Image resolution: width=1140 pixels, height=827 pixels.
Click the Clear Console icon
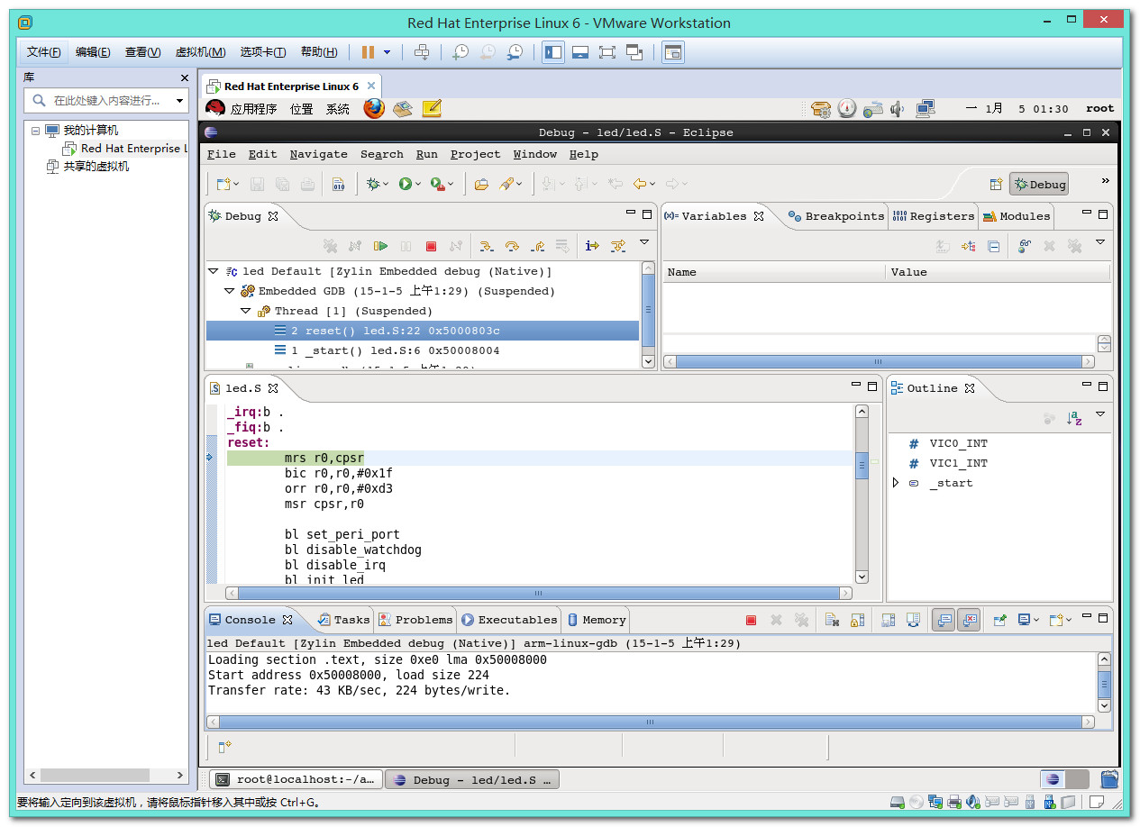833,620
